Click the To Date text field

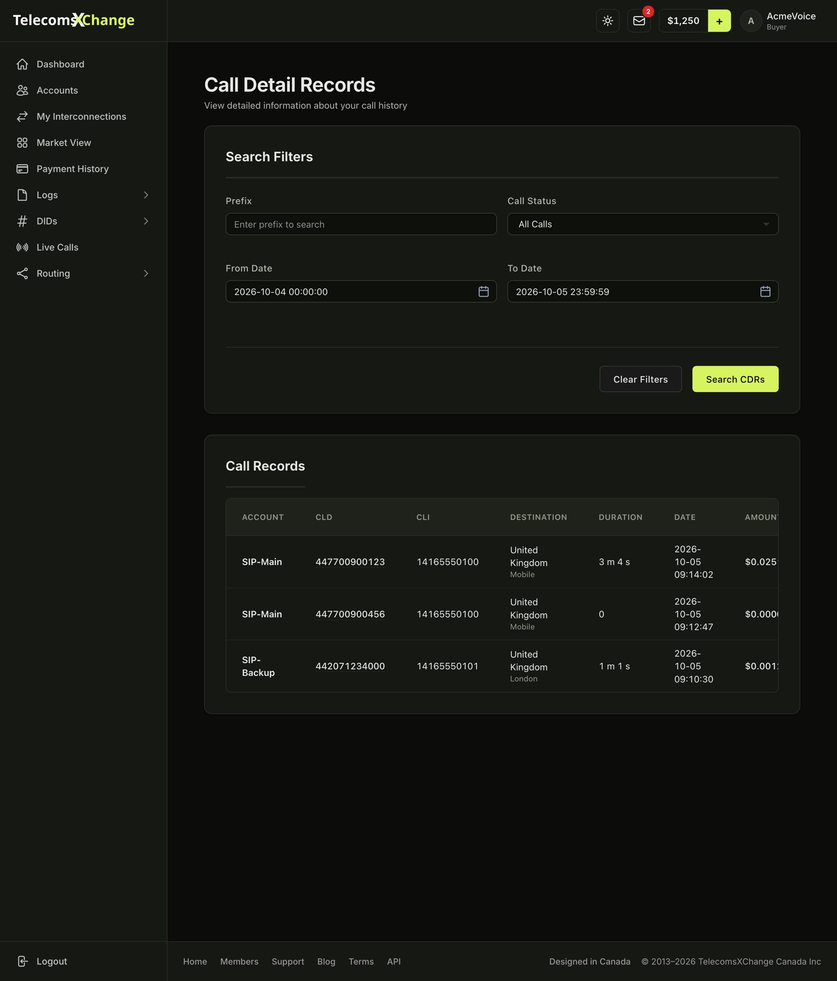tap(642, 291)
